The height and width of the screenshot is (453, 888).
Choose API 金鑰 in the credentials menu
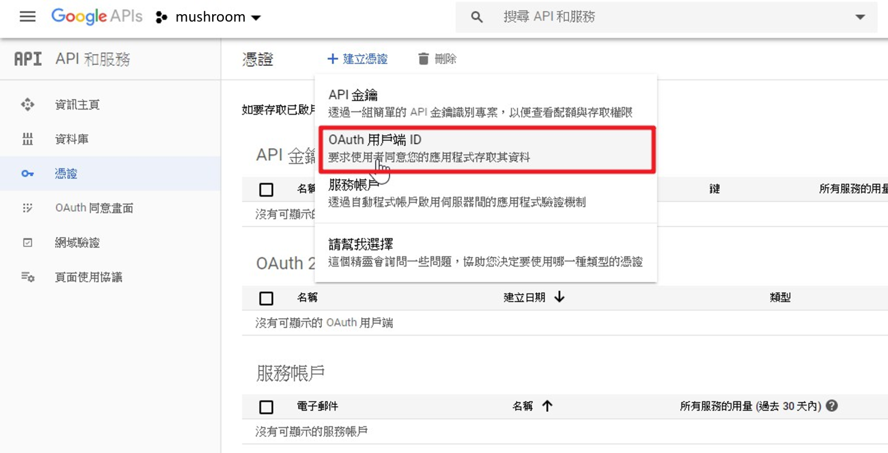pos(486,103)
